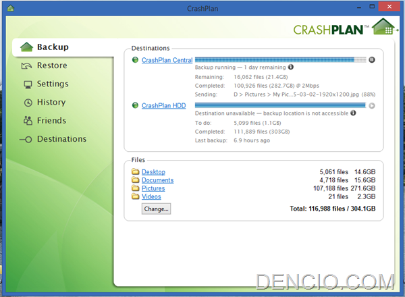Open the CrashPlan HDD destination link
Image resolution: width=405 pixels, height=297 pixels.
164,105
